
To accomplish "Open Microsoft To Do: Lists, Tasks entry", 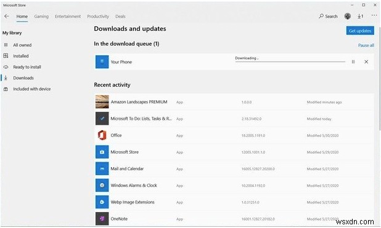I will click(x=141, y=119).
